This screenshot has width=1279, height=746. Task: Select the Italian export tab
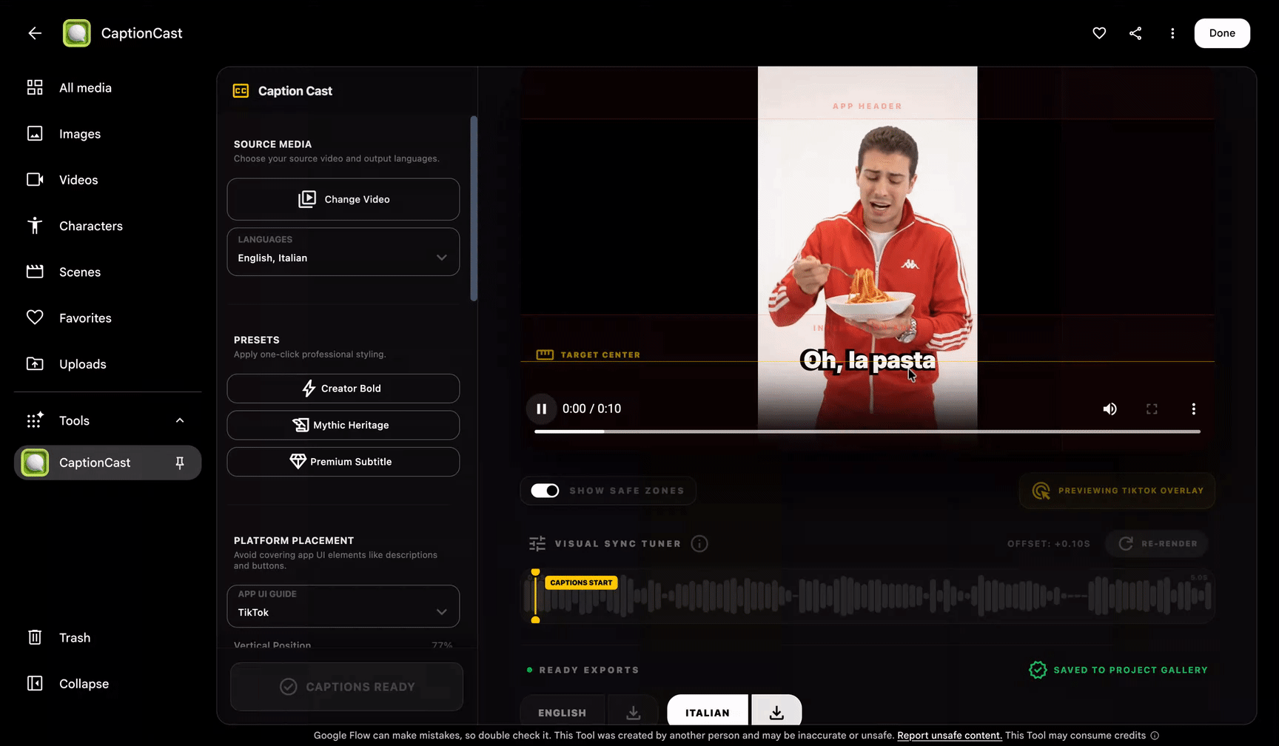708,713
